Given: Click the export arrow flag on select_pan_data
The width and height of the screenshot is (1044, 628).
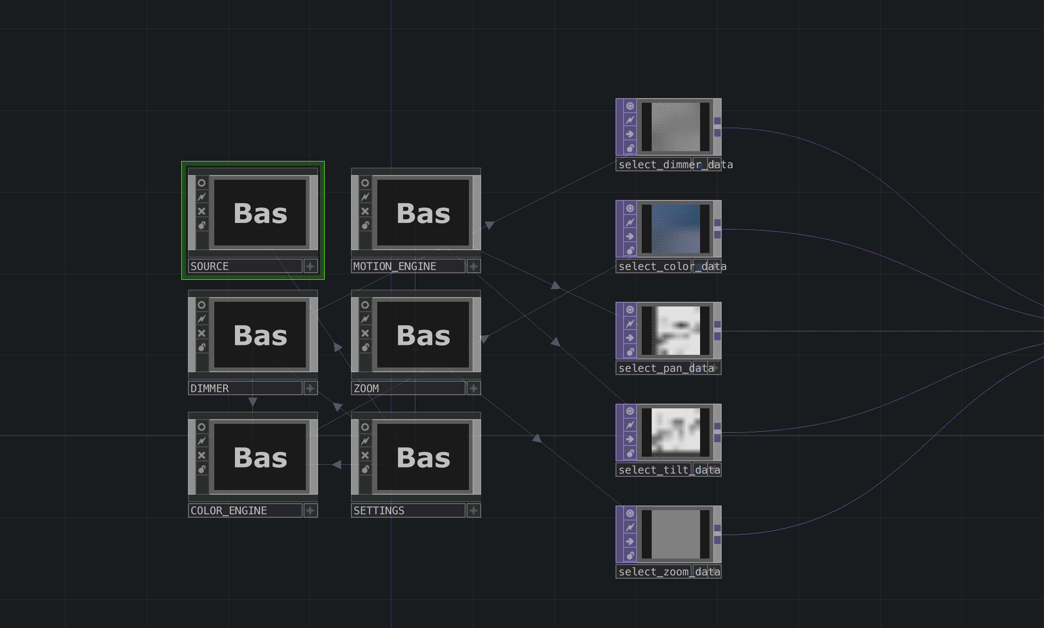Looking at the screenshot, I should coord(630,337).
